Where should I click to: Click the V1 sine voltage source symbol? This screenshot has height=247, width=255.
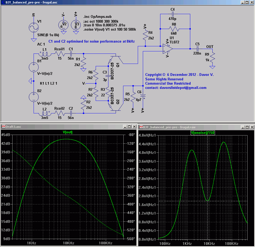(x=34, y=27)
